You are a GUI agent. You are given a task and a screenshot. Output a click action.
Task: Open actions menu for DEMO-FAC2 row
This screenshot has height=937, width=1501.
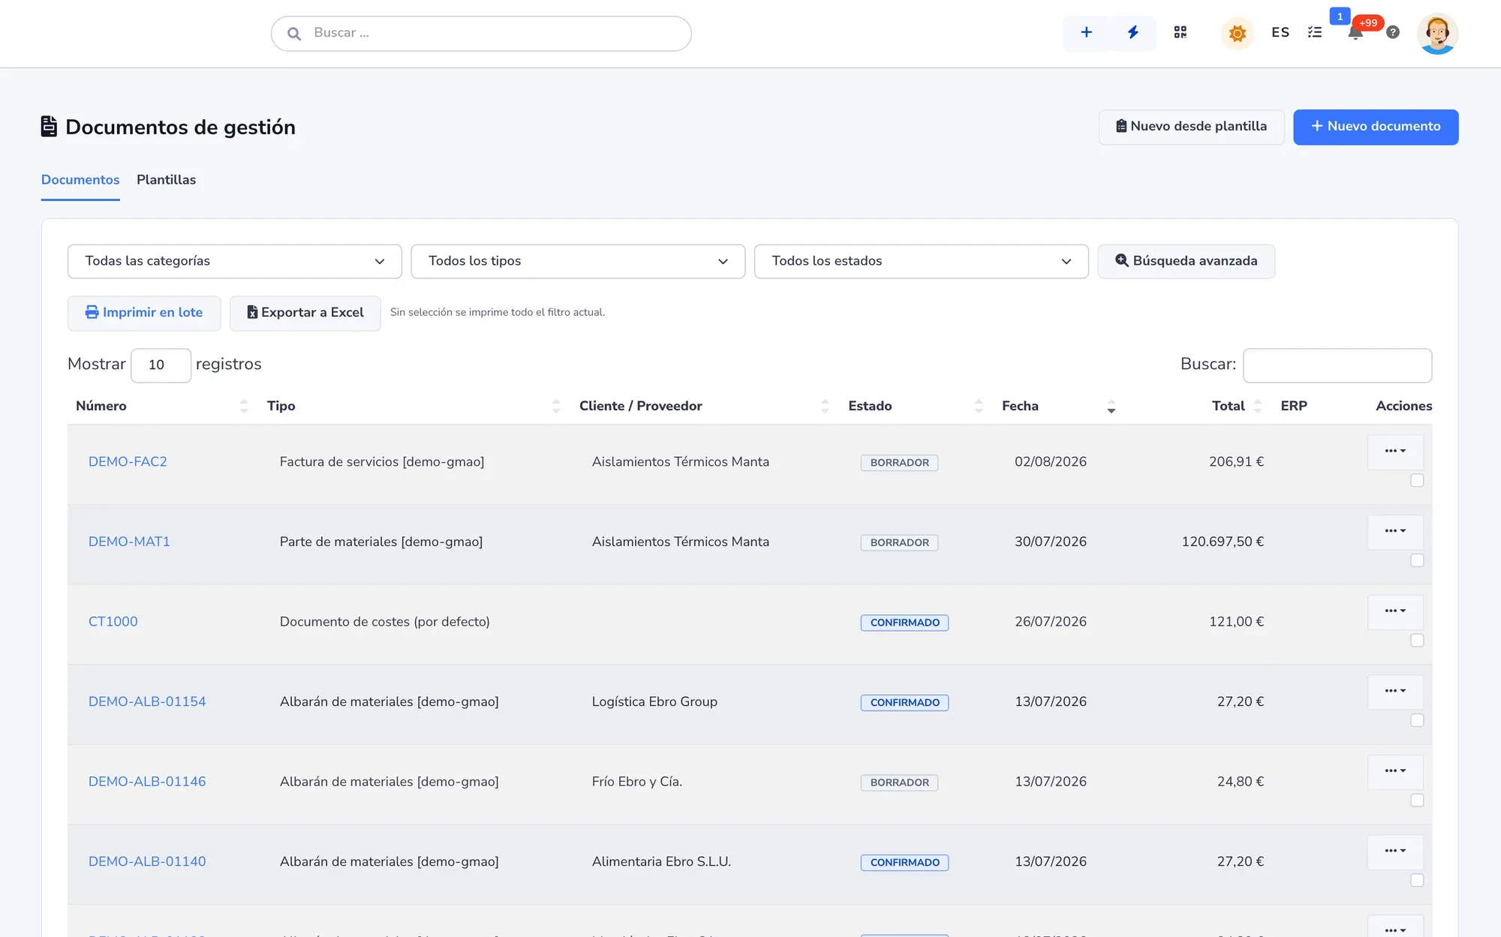[x=1395, y=452]
